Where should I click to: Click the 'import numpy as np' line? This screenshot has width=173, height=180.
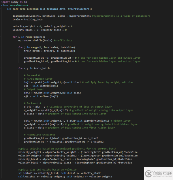point(14,2)
